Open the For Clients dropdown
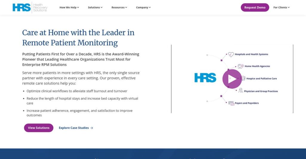 tap(281, 7)
